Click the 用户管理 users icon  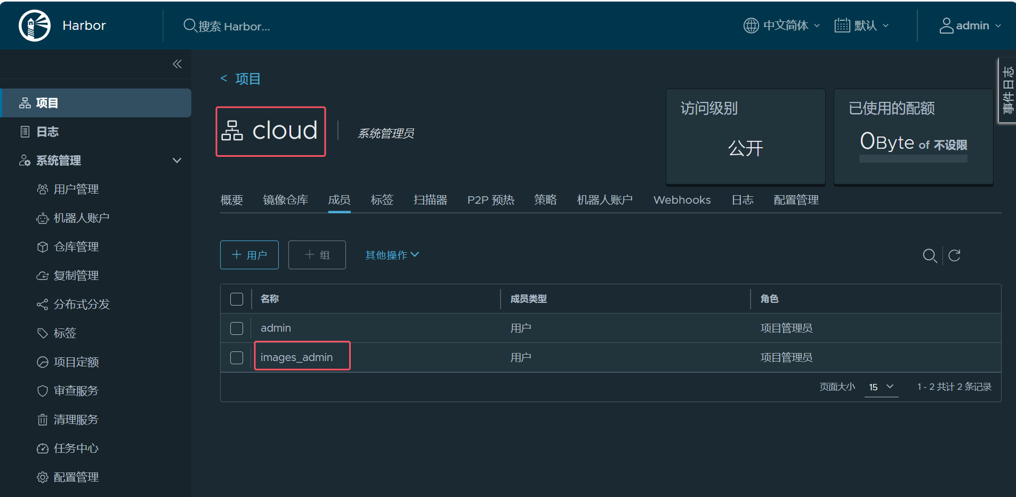click(x=43, y=189)
